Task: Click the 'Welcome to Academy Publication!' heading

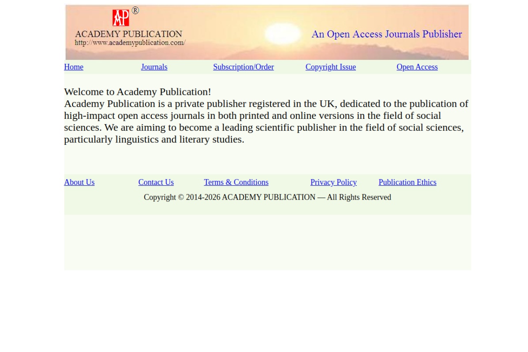Action: [137, 92]
